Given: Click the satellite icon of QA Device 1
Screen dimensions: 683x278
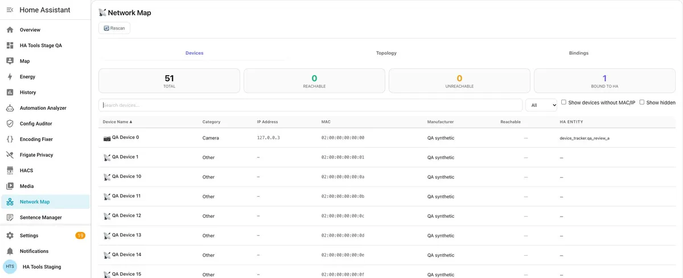Looking at the screenshot, I should (x=107, y=157).
